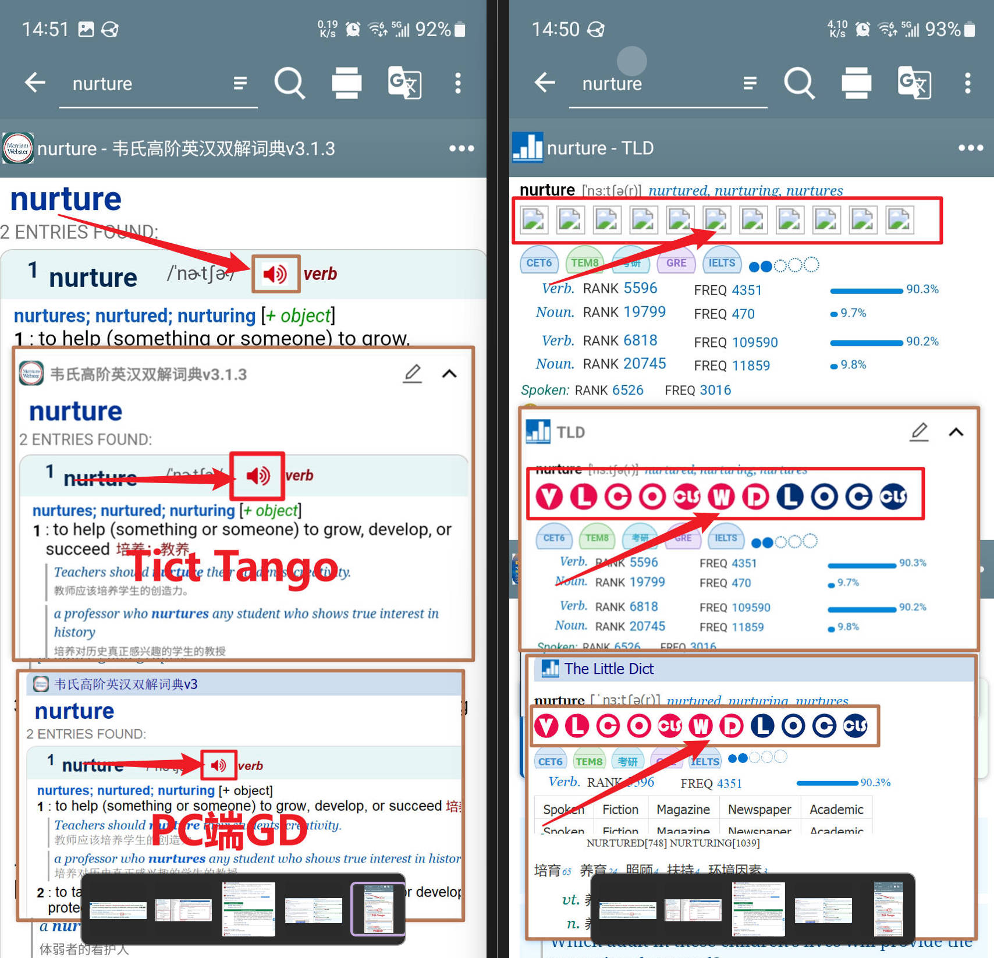Tap 'FREQ 109590' value in top TLD view
Screen dimensions: 994x958
736,342
